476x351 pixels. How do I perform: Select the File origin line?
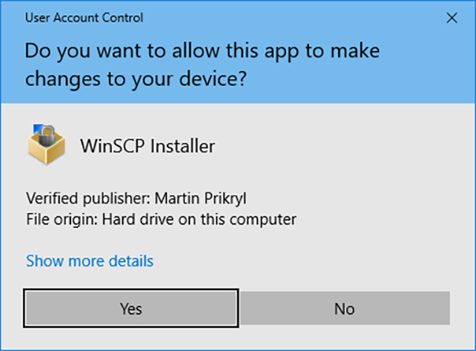click(161, 219)
